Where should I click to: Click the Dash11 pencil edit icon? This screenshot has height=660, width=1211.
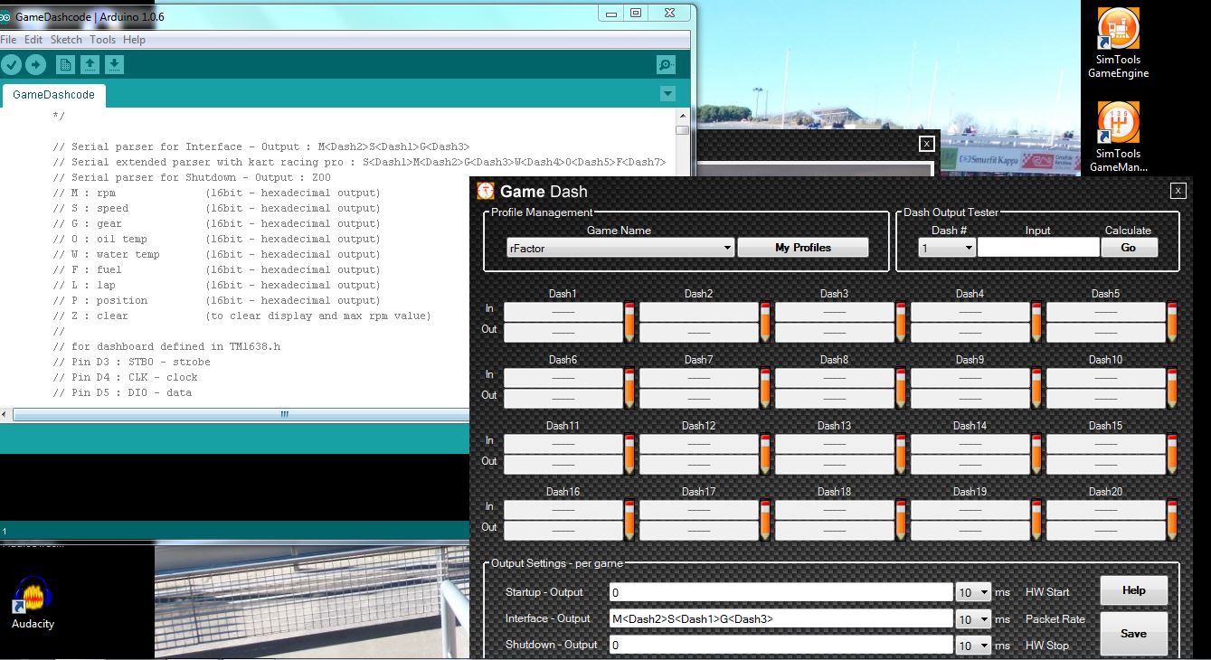629,454
